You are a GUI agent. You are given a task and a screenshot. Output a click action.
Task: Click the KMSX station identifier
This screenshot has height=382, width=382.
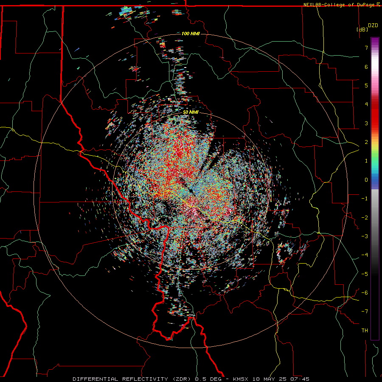click(241, 379)
